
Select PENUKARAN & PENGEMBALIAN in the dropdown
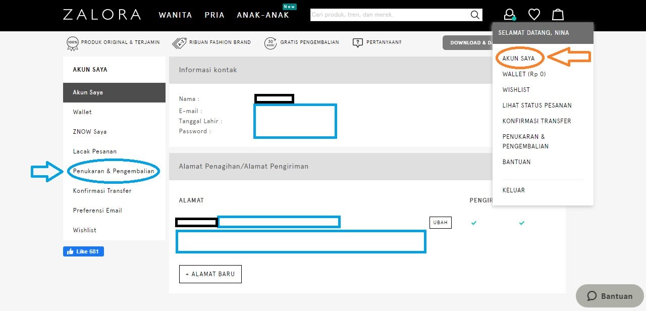tap(525, 141)
